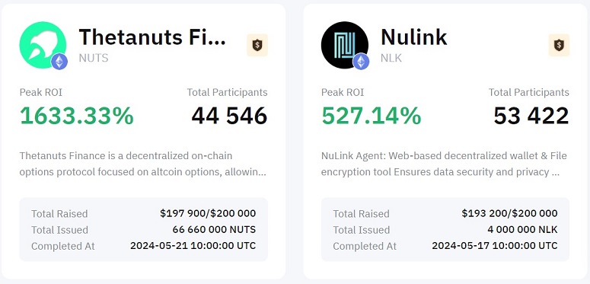This screenshot has height=284, width=590.
Task: Click the NLK ticker label
Action: [391, 58]
